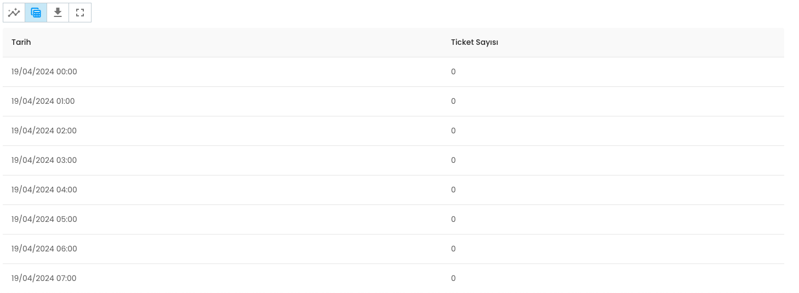Click ticket count for 05:00 row
The image size is (799, 293).
tap(453, 219)
